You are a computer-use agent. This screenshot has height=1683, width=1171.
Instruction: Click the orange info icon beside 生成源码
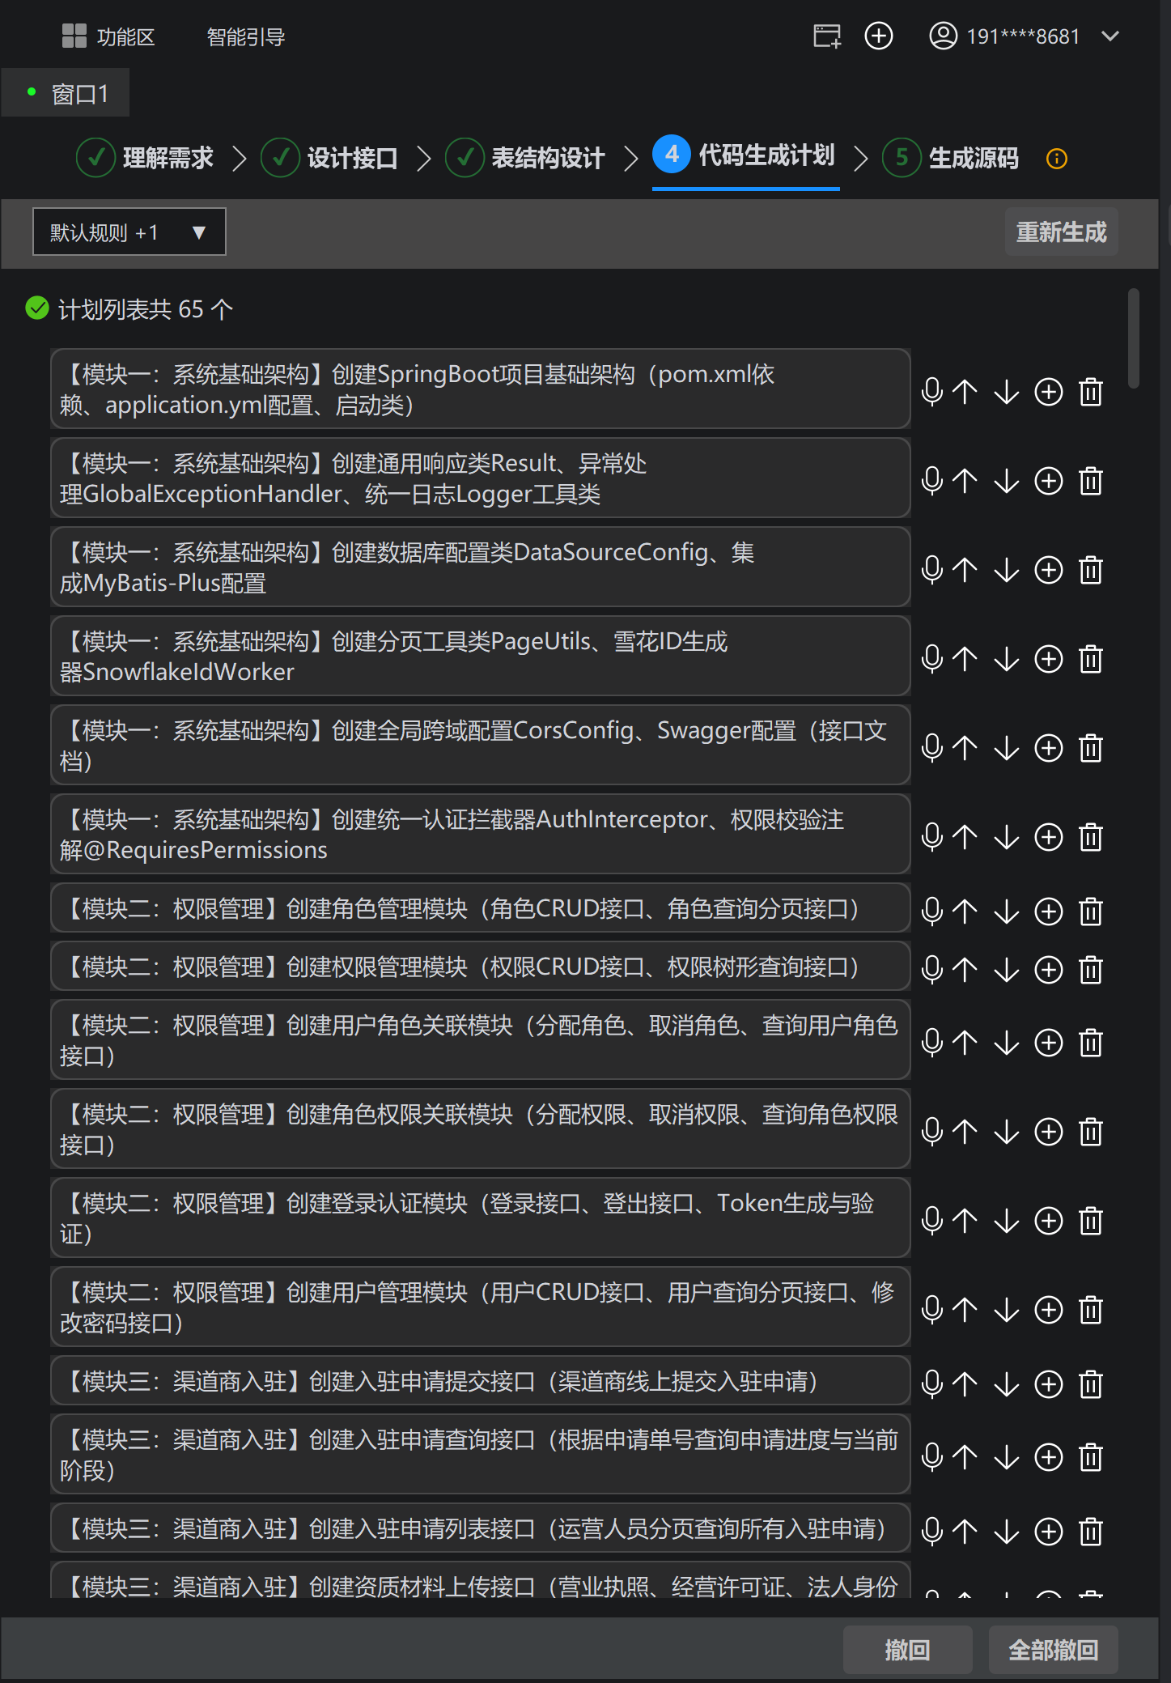tap(1057, 158)
